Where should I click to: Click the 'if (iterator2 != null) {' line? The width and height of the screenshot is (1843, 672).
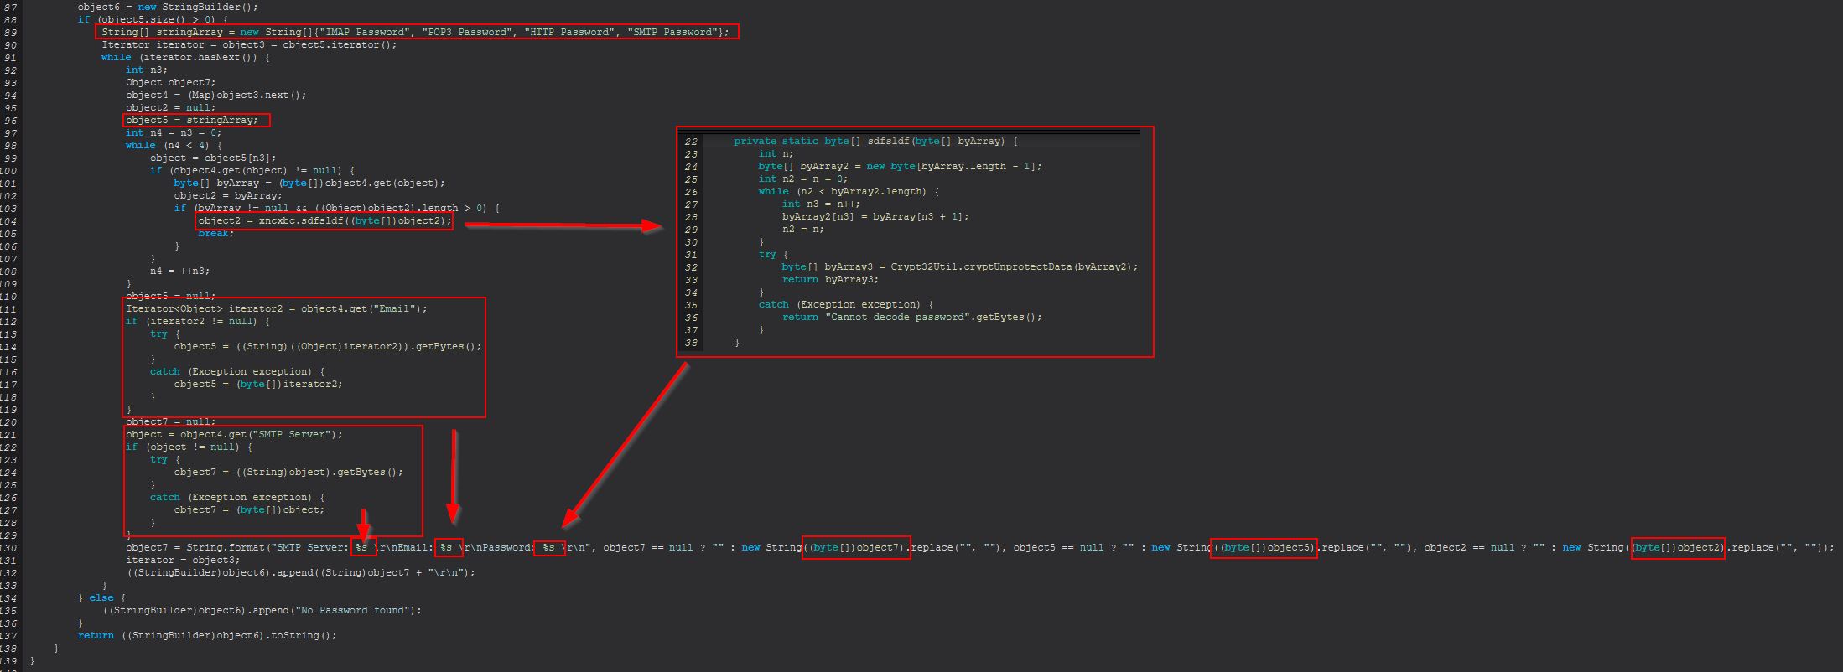click(x=198, y=321)
